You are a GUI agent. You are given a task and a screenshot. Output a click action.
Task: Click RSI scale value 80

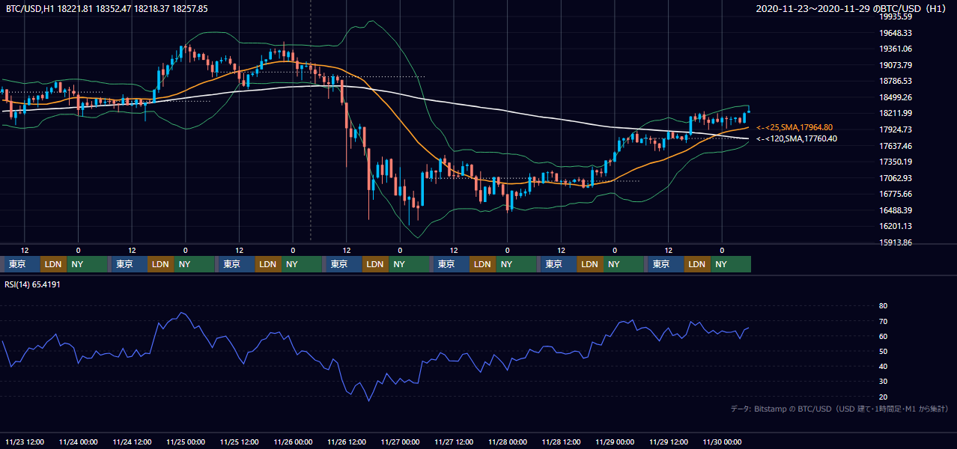point(884,306)
